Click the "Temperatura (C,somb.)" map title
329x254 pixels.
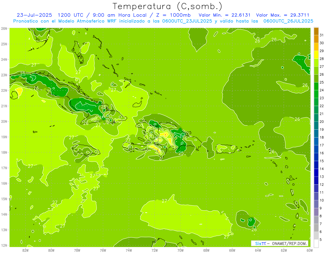(x=168, y=6)
